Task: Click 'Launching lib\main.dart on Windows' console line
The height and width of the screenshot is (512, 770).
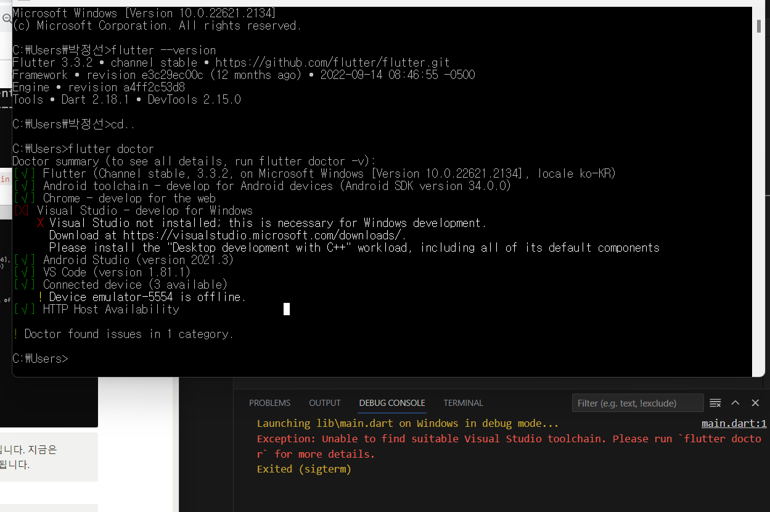Action: (x=408, y=423)
